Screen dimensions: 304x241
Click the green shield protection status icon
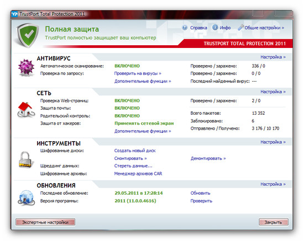pyautogui.click(x=27, y=35)
